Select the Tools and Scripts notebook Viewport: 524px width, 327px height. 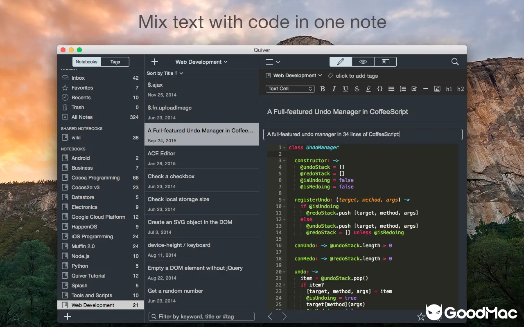tap(101, 295)
